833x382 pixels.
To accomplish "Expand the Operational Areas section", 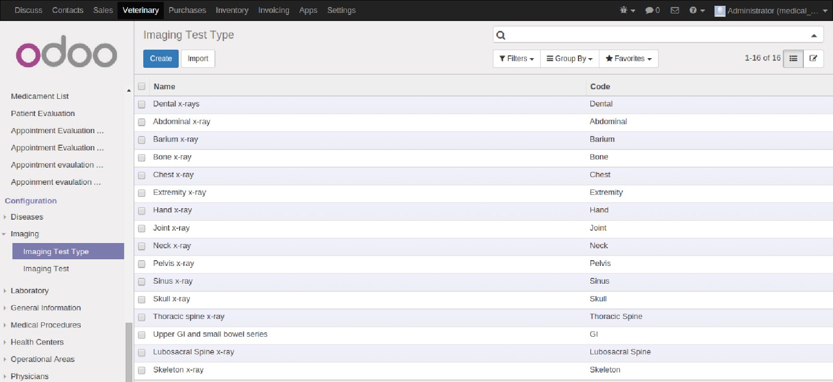I will point(42,360).
